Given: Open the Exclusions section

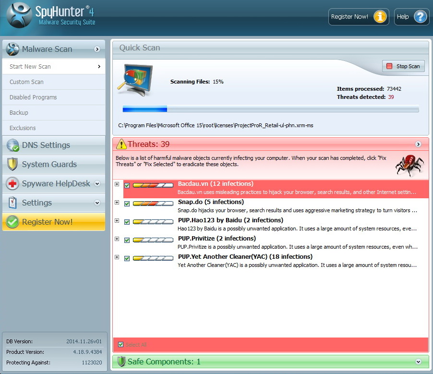Looking at the screenshot, I should pos(54,128).
